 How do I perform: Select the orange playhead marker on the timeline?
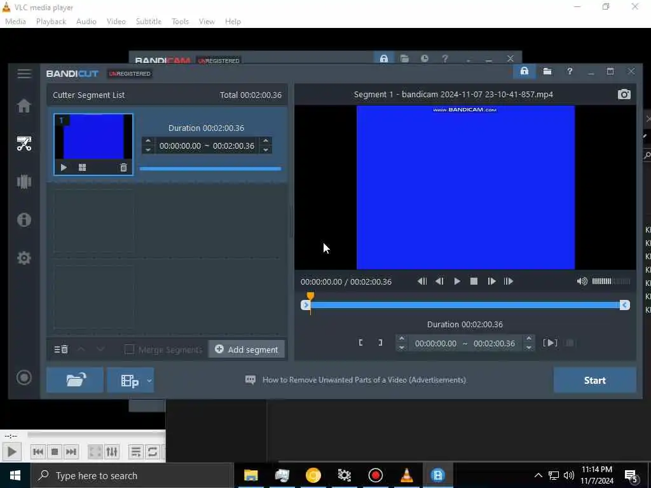pyautogui.click(x=310, y=296)
